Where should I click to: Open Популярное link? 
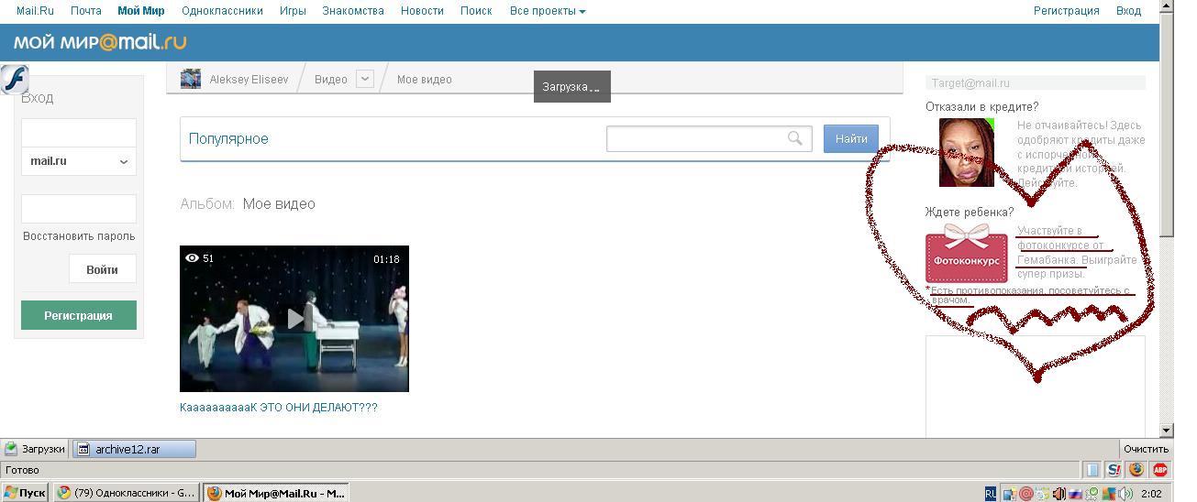coord(228,139)
